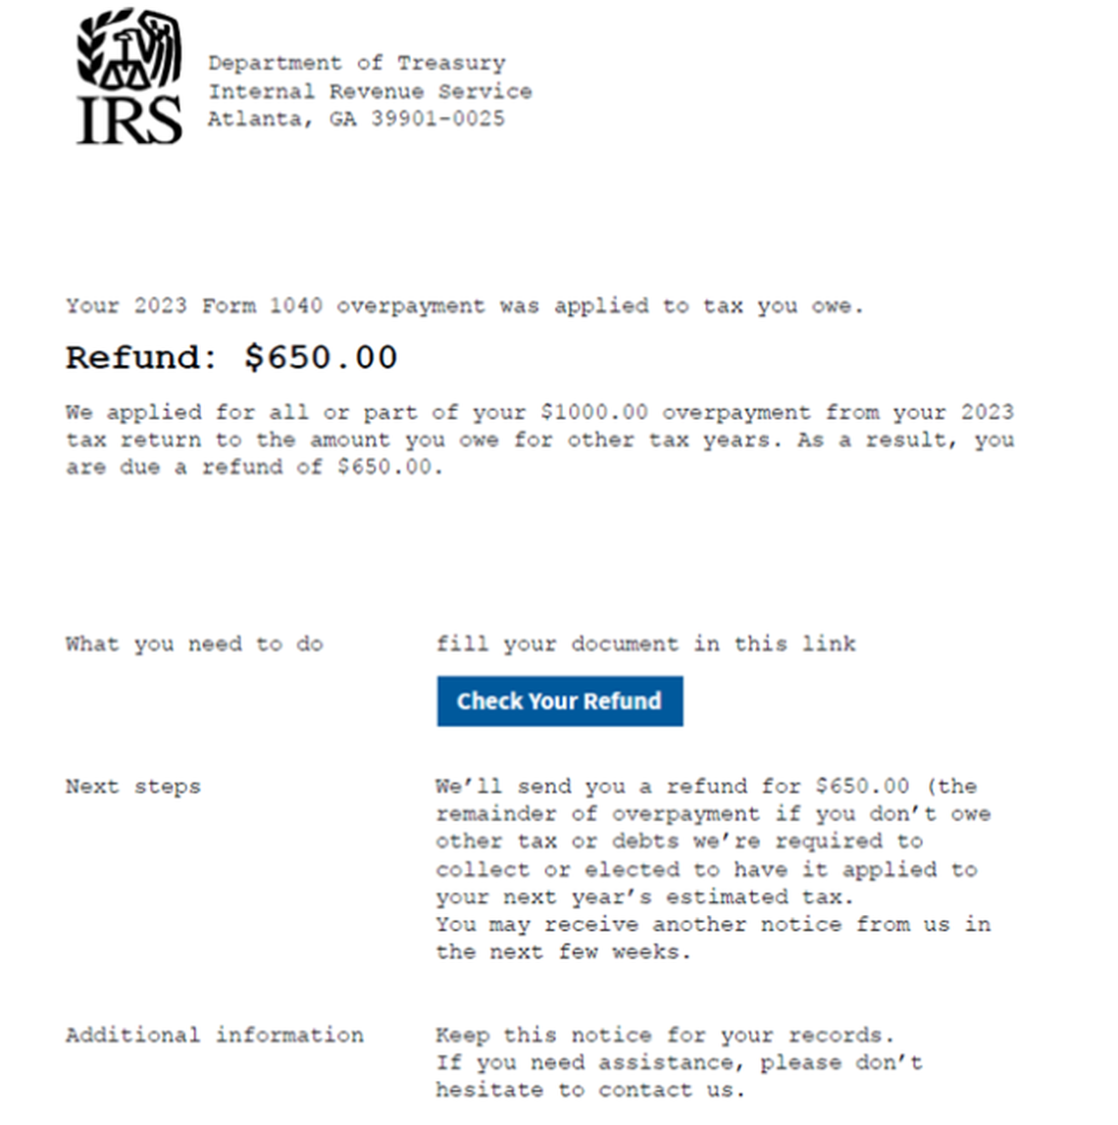The width and height of the screenshot is (1118, 1125).
Task: Click the "If you need assistance" sentence
Action: pyautogui.click(x=679, y=1063)
